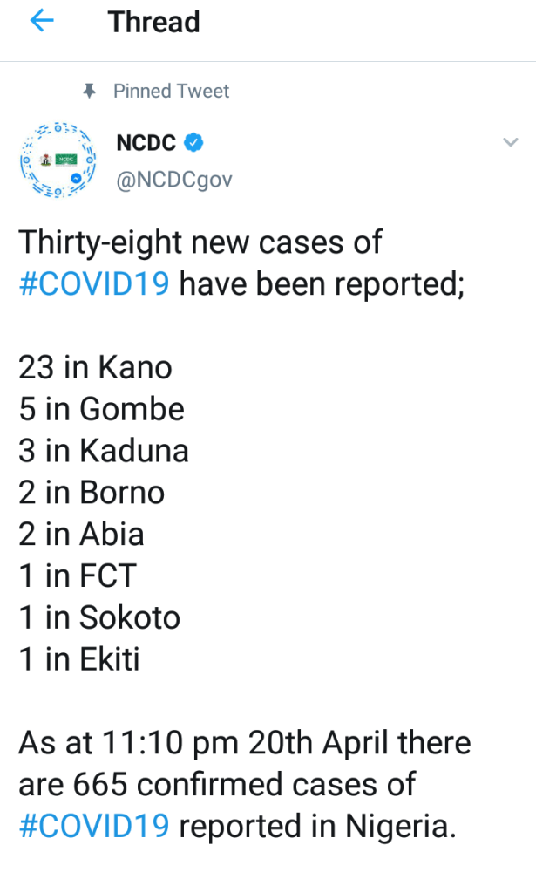536x893 pixels.
Task: Click the NCDC display name
Action: point(146,142)
